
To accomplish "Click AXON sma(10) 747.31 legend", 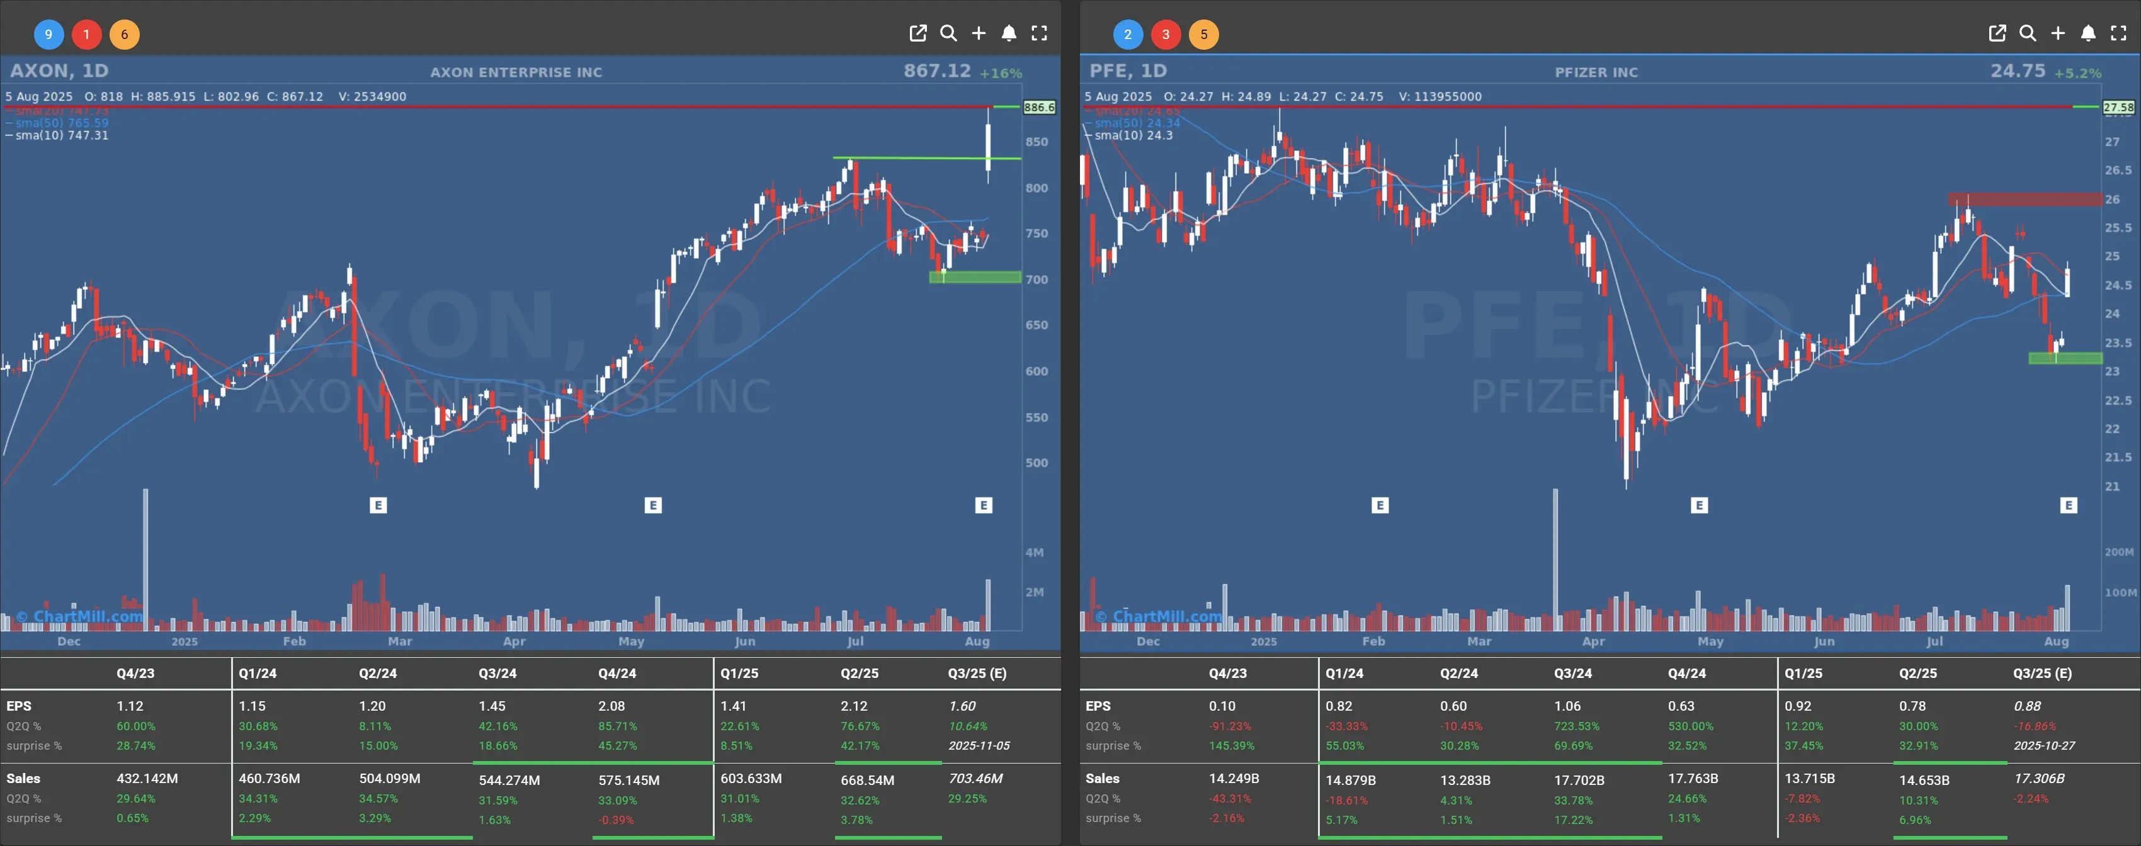I will 57,135.
